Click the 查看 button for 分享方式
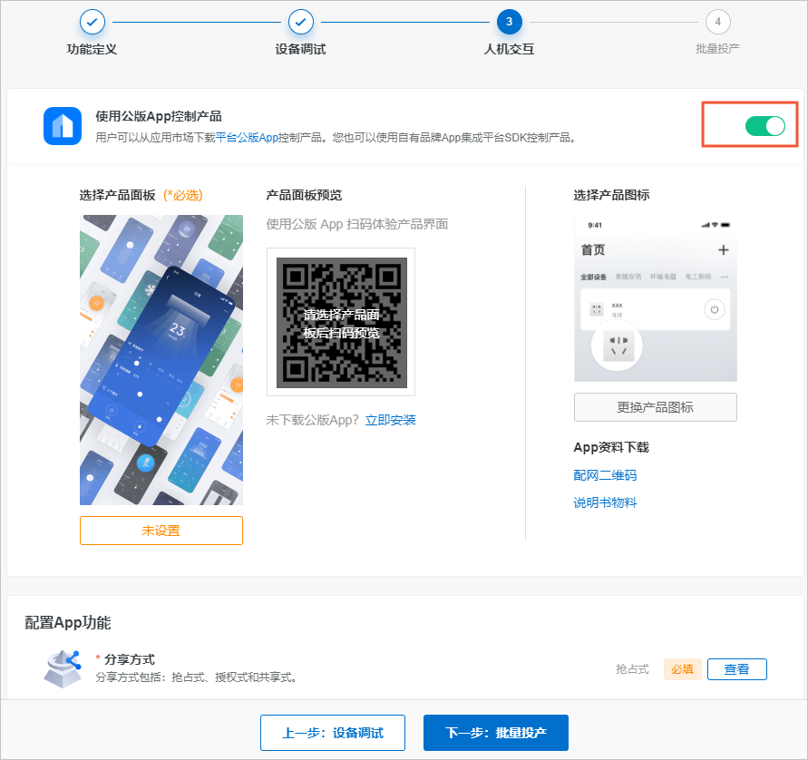This screenshot has width=808, height=760. (737, 669)
